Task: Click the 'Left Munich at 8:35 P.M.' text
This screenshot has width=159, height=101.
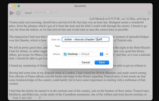Action: tap(105, 19)
